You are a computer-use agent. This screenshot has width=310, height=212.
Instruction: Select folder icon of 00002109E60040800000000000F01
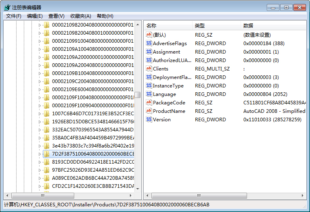[46, 89]
